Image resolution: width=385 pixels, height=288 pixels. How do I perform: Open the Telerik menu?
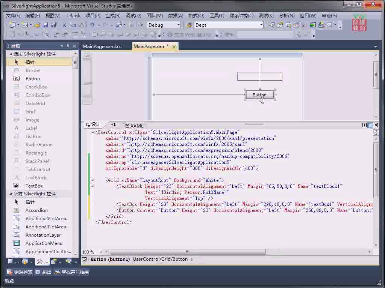[73, 16]
